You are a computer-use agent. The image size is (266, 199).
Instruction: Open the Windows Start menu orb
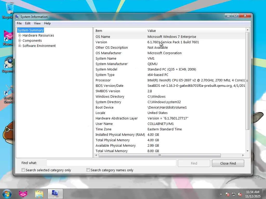click(x=7, y=194)
